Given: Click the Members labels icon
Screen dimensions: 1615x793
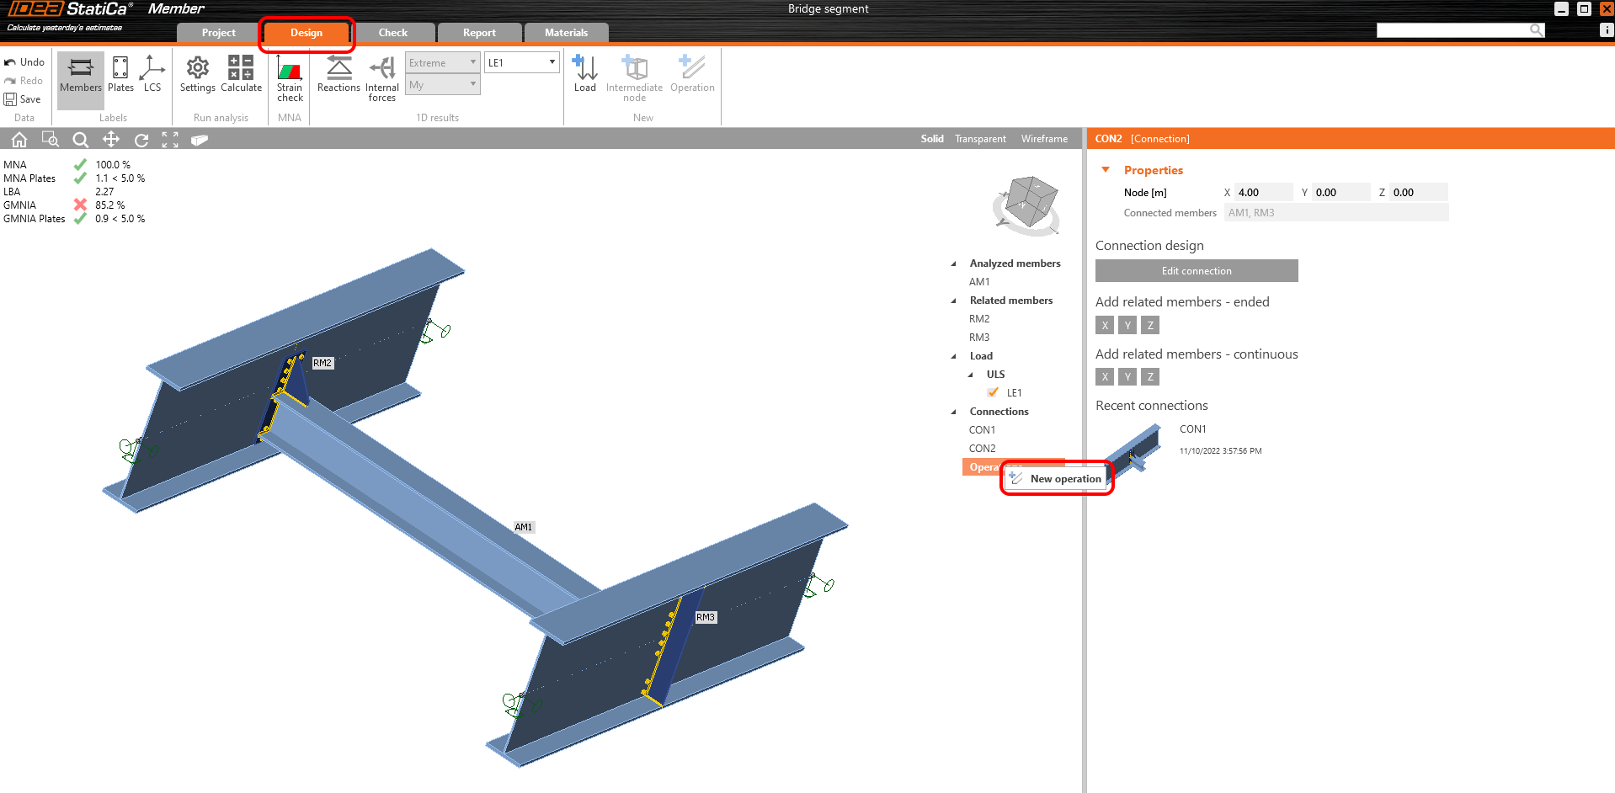Looking at the screenshot, I should (81, 74).
